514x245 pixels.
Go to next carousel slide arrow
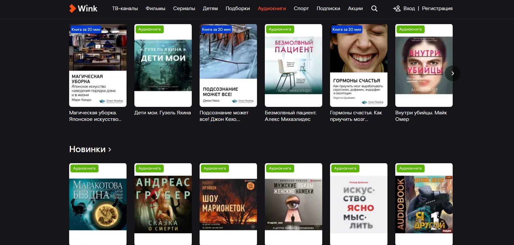[453, 73]
